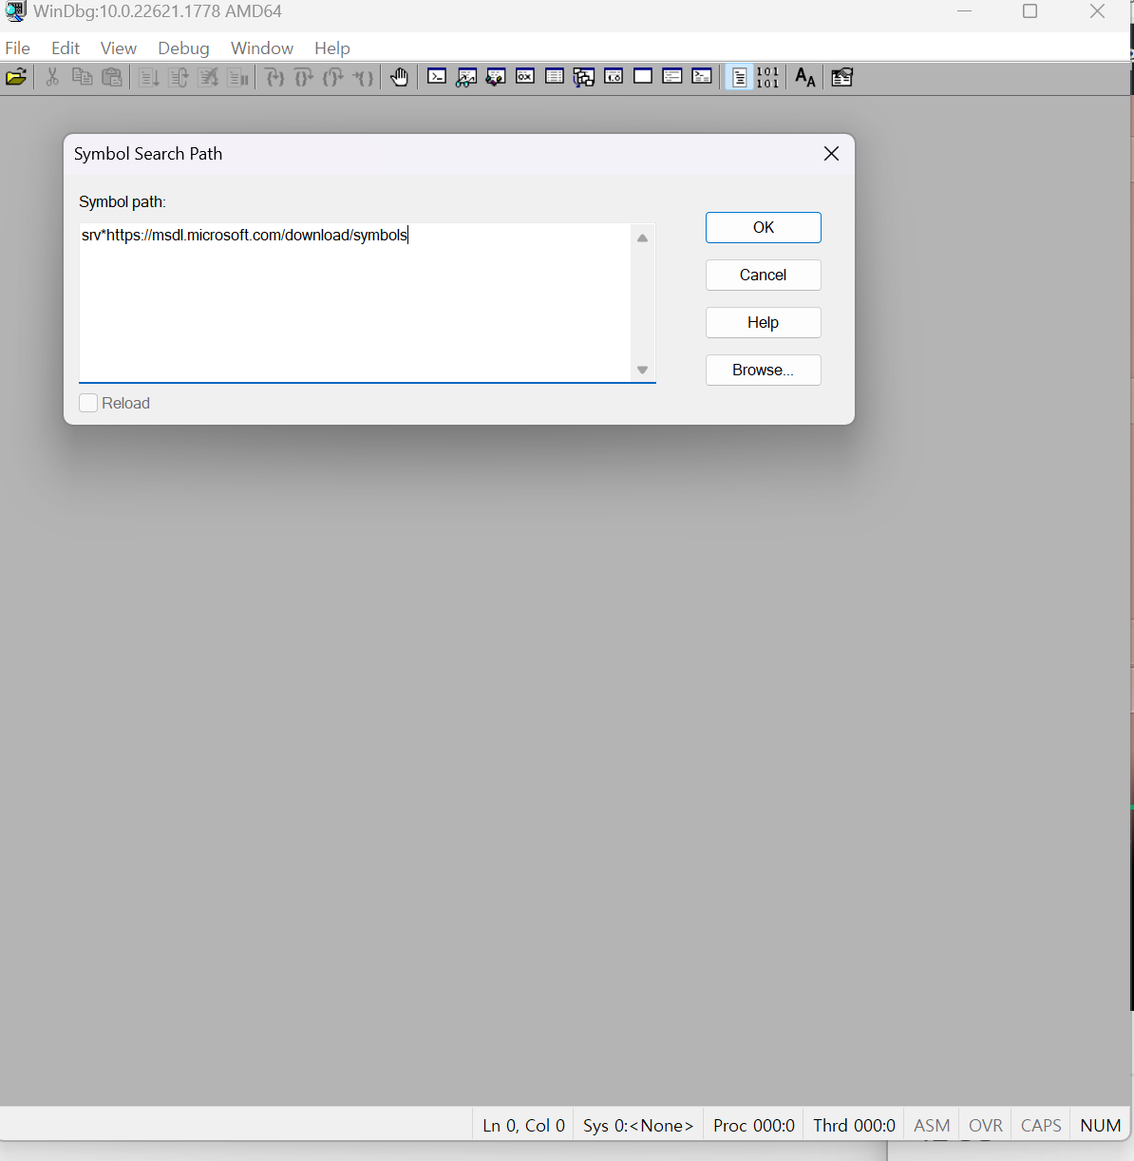Click the WinDbg title bar app icon
The image size is (1134, 1161).
[15, 11]
